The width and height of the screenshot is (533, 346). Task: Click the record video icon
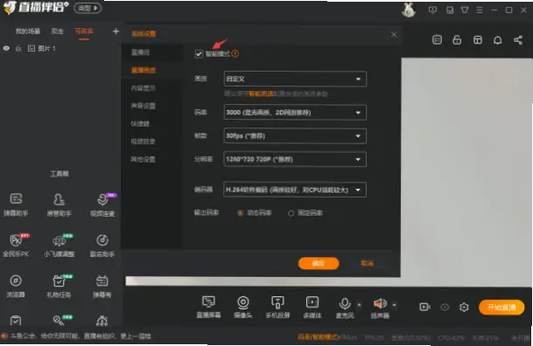(424, 307)
